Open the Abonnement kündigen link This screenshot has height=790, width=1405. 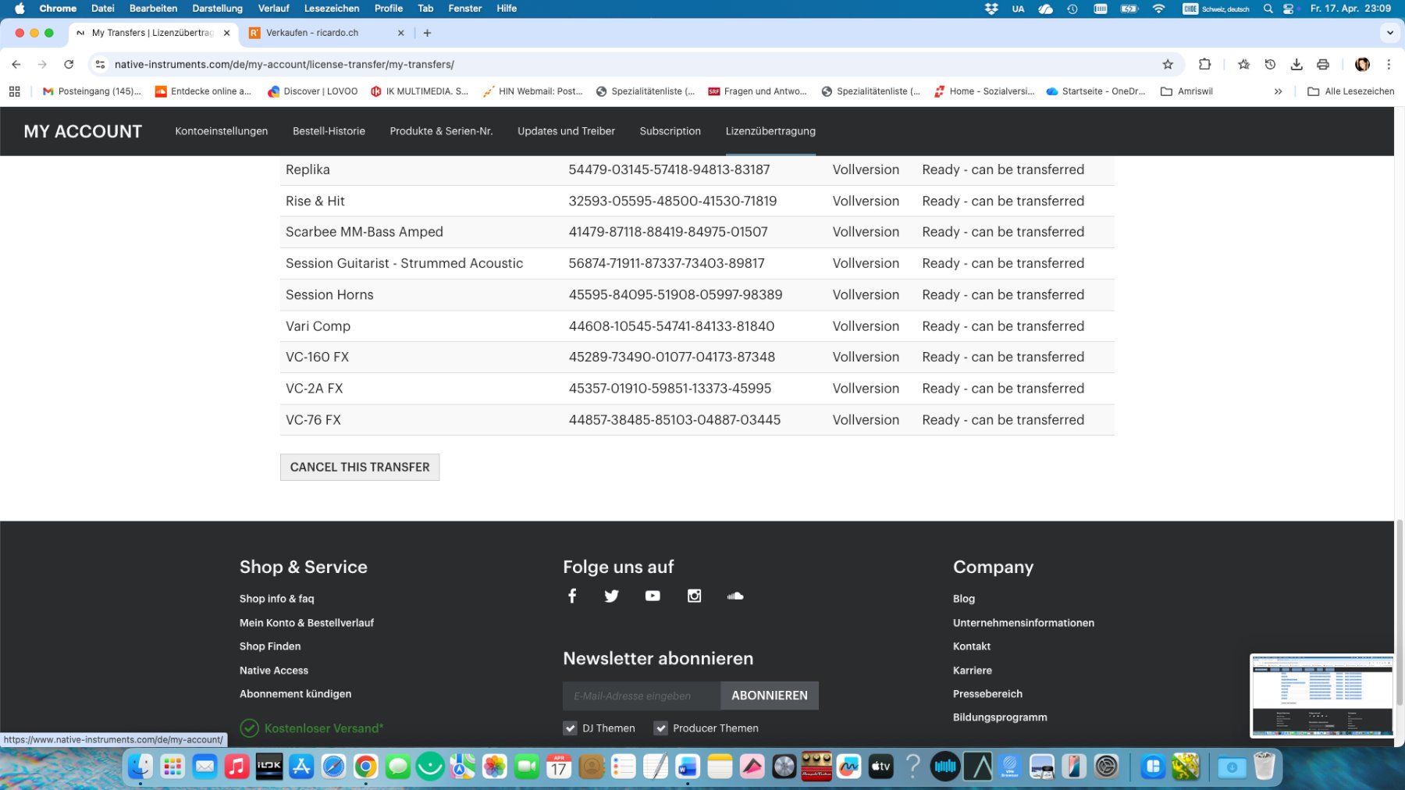(295, 694)
